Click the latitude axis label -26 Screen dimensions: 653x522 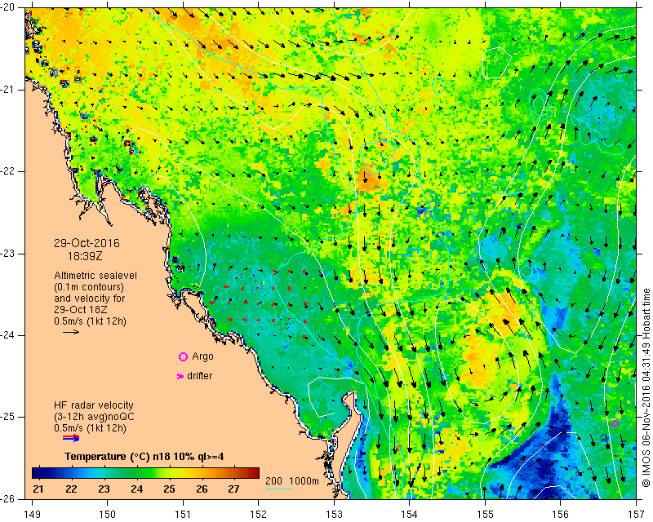[x=9, y=499]
